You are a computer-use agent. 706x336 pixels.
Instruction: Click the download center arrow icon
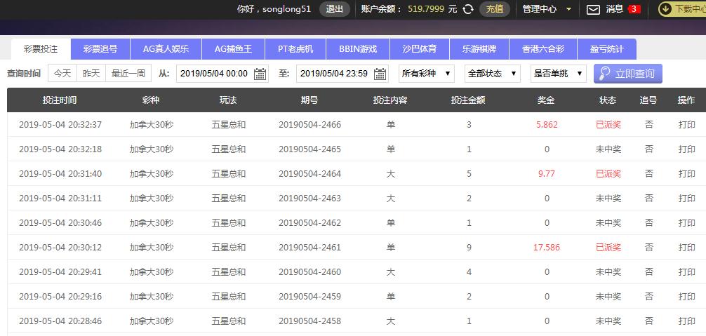coord(665,9)
